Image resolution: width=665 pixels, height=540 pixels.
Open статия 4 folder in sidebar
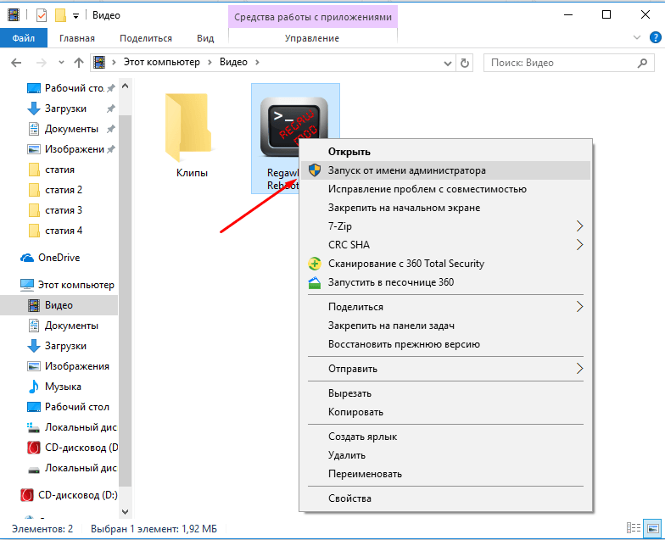click(64, 231)
